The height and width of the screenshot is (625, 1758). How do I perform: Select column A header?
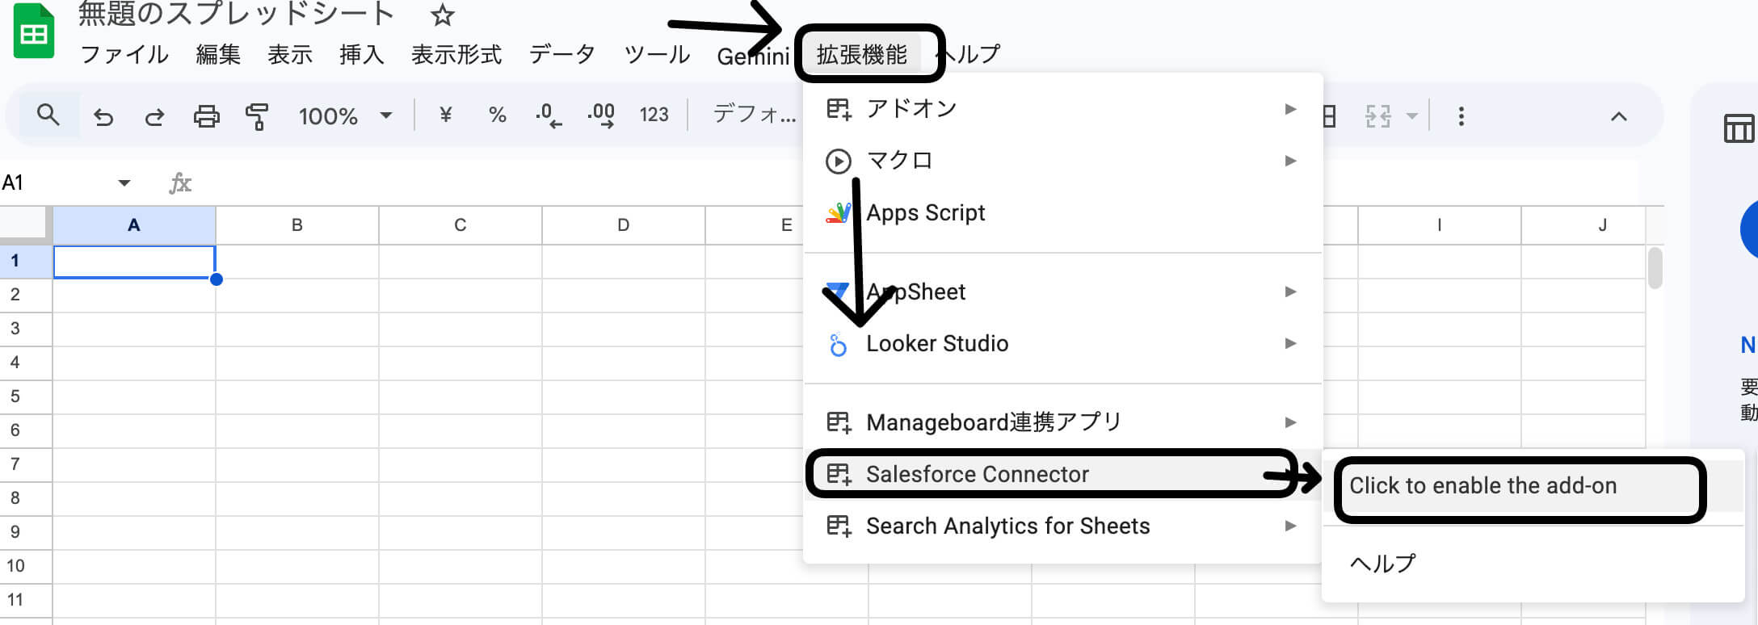[x=134, y=225]
